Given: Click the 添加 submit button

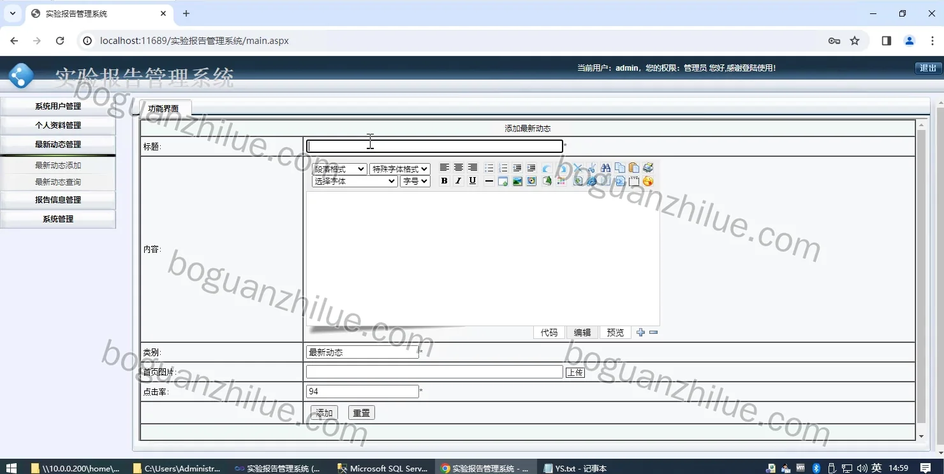Looking at the screenshot, I should 324,413.
